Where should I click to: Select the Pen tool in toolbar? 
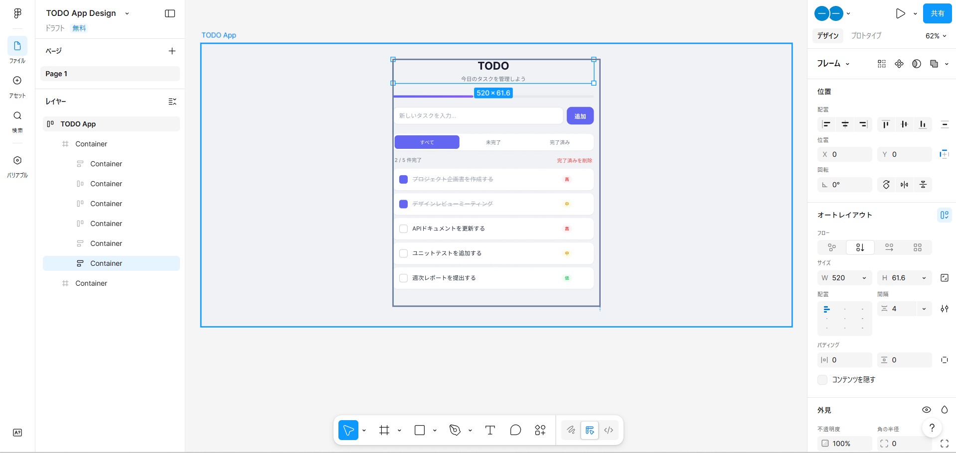455,430
